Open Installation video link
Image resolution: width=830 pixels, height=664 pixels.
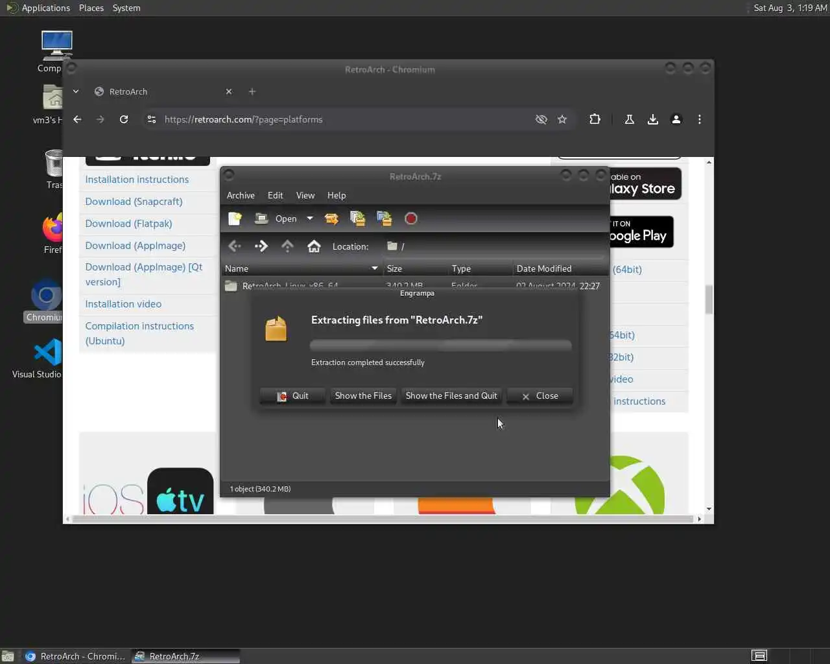pyautogui.click(x=123, y=304)
